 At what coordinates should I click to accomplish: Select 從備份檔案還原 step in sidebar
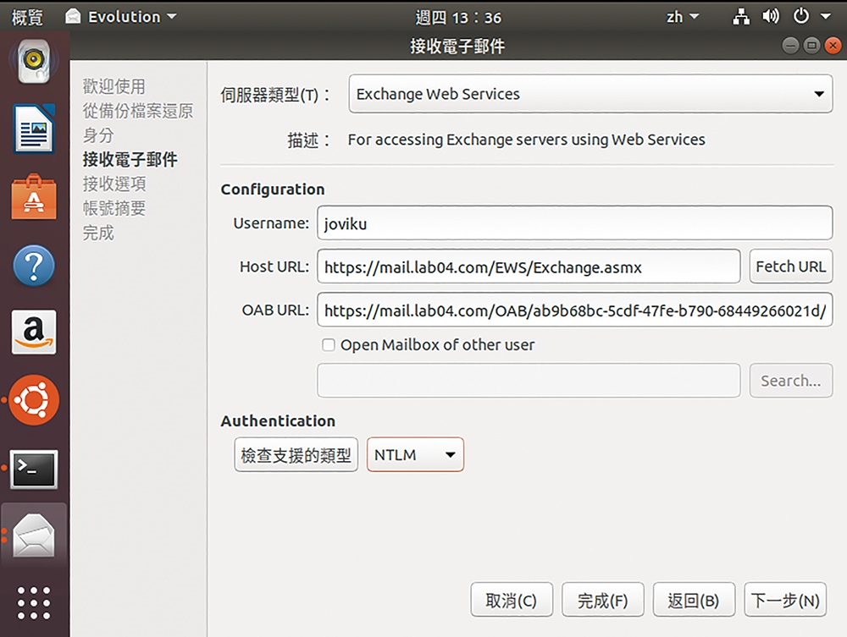pyautogui.click(x=138, y=111)
